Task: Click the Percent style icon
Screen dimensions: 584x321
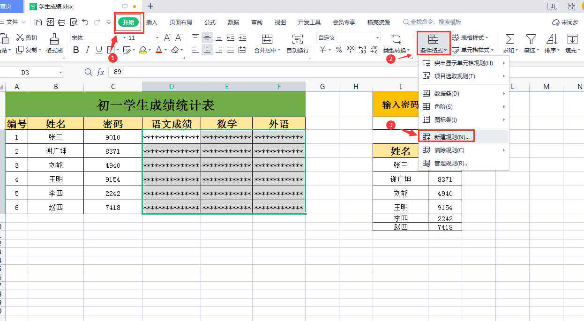Action: 338,50
